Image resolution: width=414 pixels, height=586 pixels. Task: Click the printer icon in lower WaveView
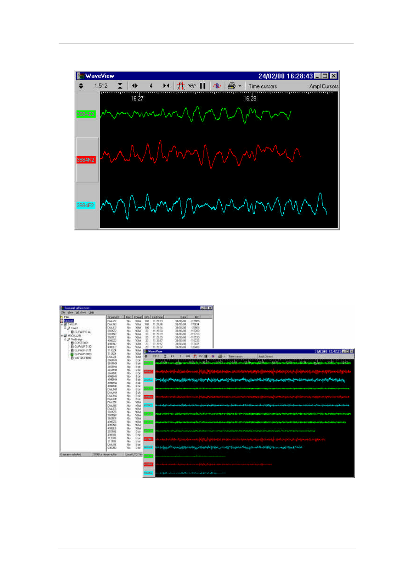[x=220, y=356]
